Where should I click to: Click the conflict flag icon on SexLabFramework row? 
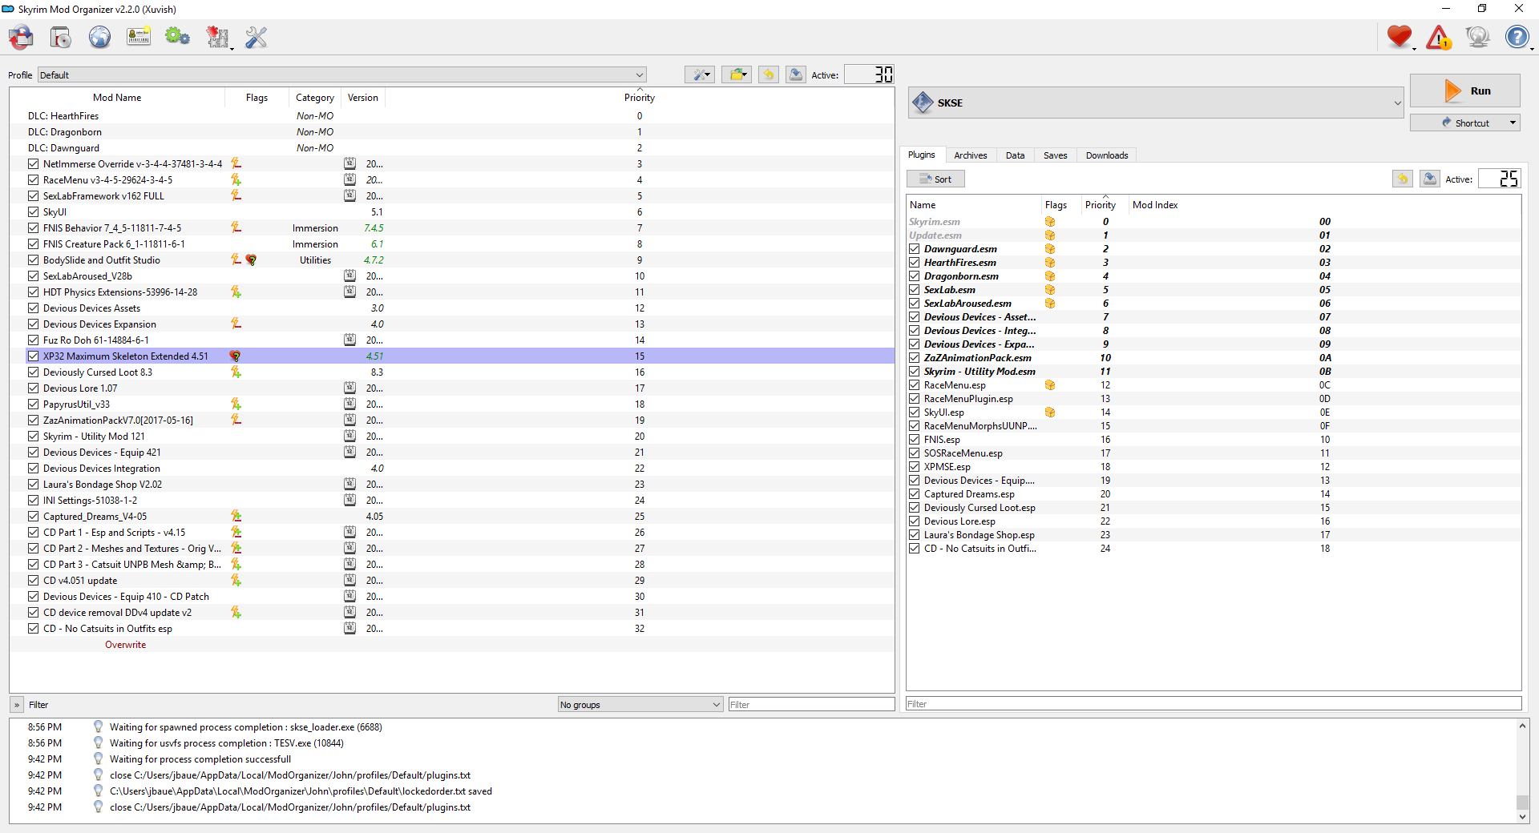[236, 195]
